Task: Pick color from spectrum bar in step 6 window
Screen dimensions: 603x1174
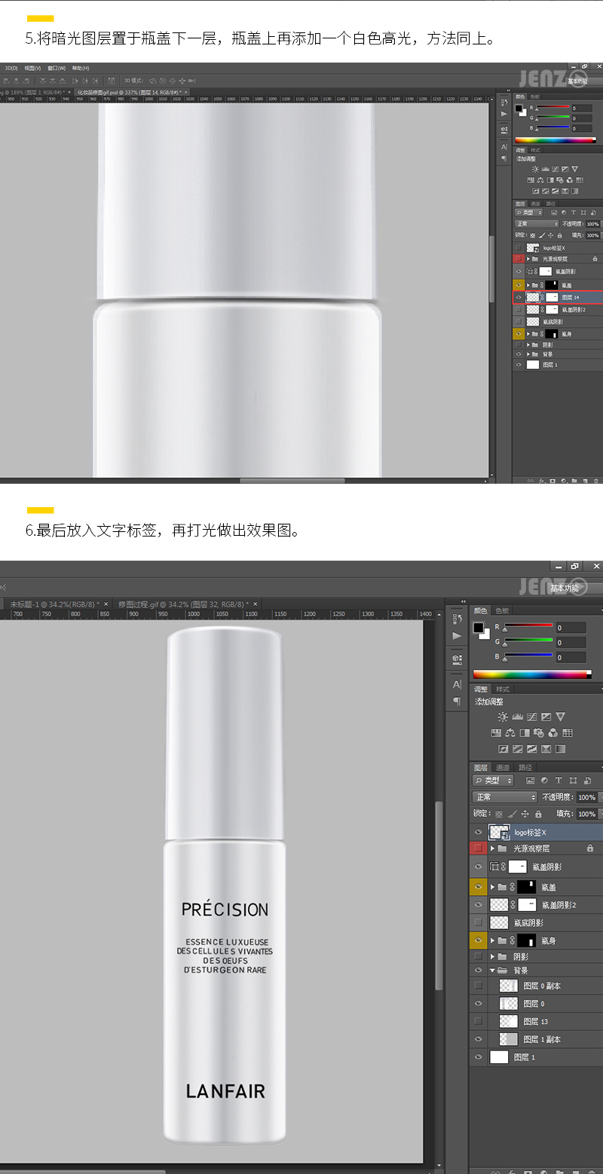Action: click(x=530, y=674)
